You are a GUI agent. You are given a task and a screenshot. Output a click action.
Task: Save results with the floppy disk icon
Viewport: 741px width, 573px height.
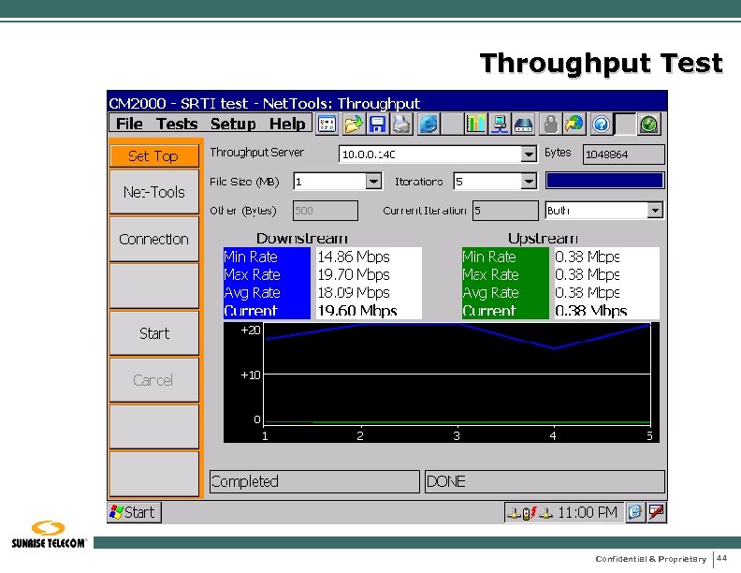click(x=377, y=125)
